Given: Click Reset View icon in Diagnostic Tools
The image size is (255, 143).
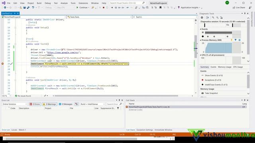Looking at the screenshot, I should [222, 17].
